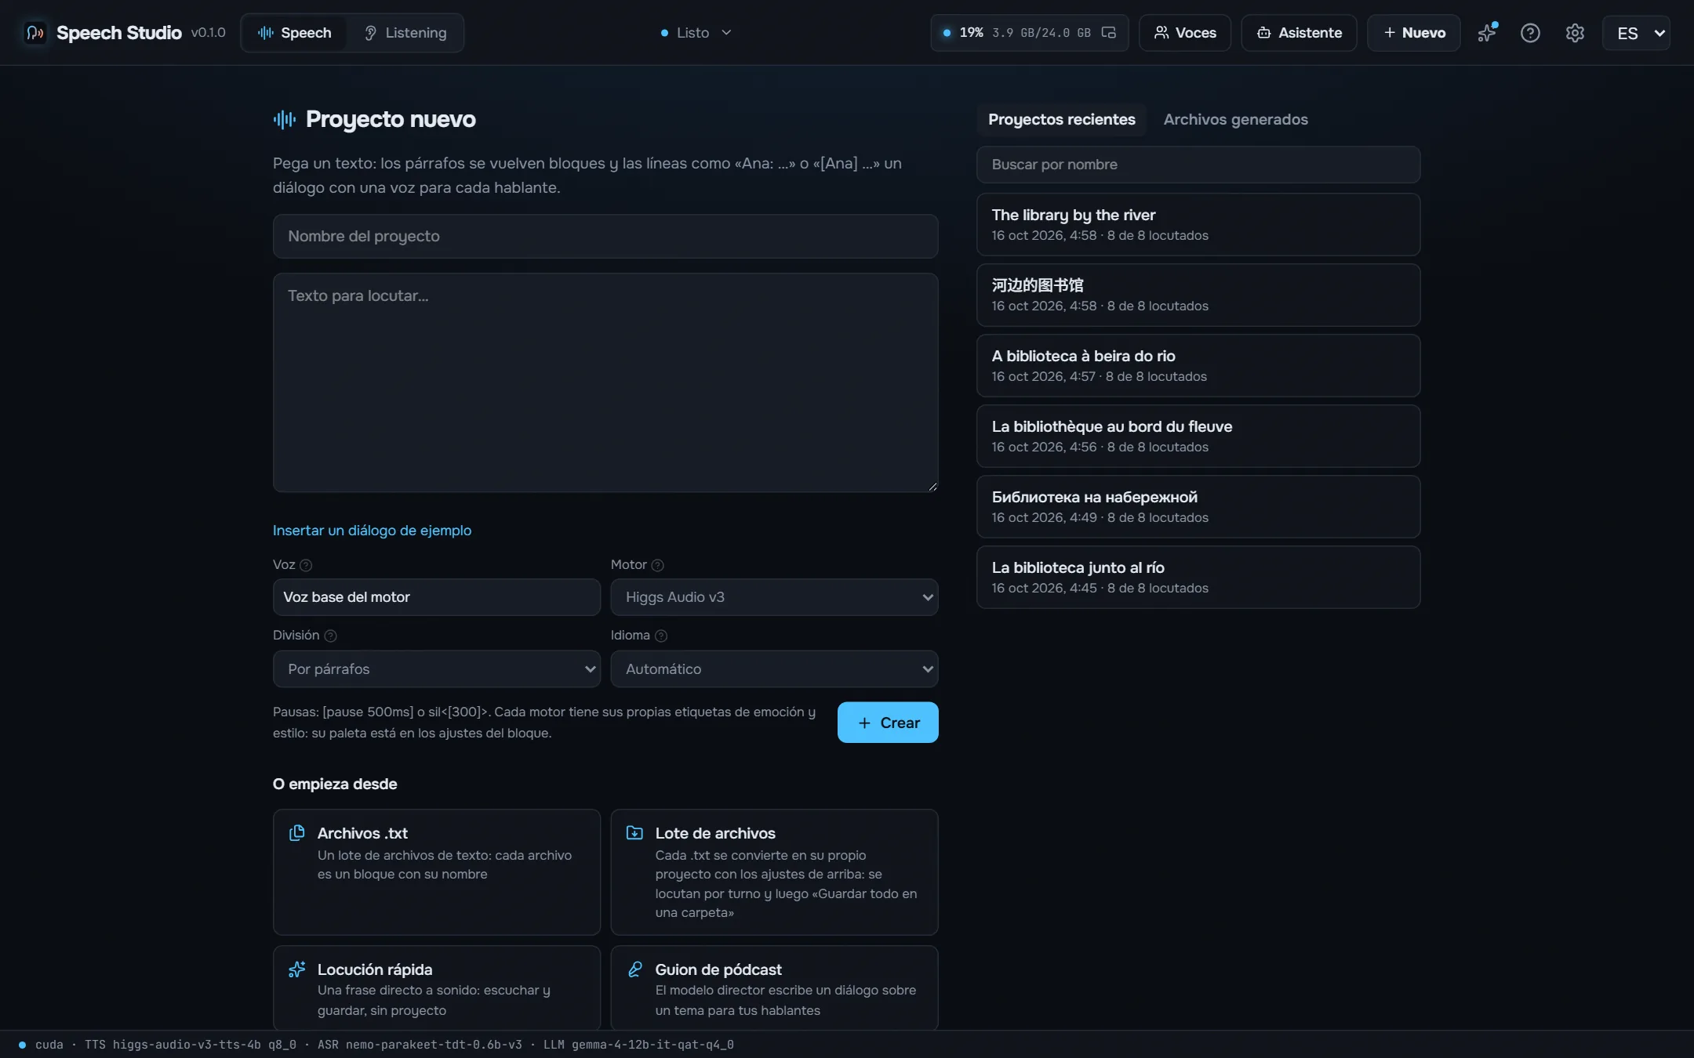Click the Guion de pódcast pen icon

[x=634, y=969]
